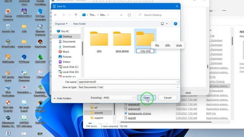The width and height of the screenshot is (244, 137).
Task: Refresh the Desktop folder listing
Action: [x=129, y=15]
